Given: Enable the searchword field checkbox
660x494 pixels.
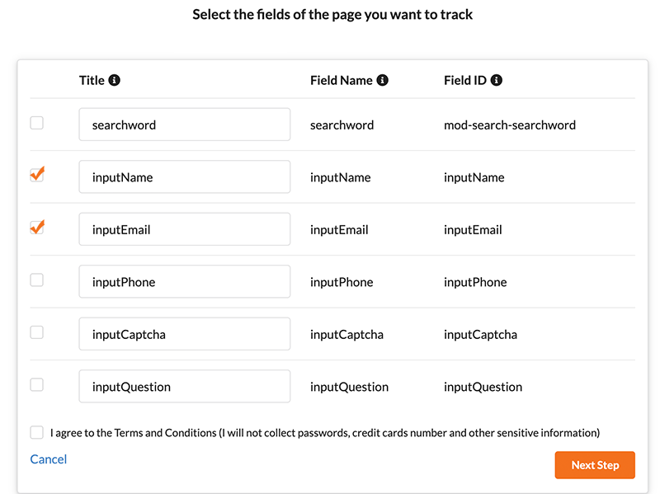Looking at the screenshot, I should point(37,123).
